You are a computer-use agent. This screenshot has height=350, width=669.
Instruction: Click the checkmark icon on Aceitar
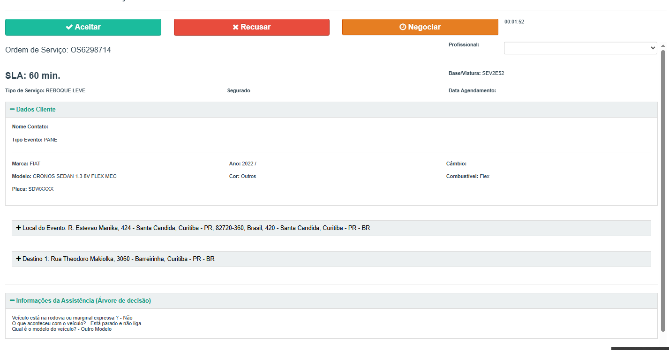[x=69, y=27]
